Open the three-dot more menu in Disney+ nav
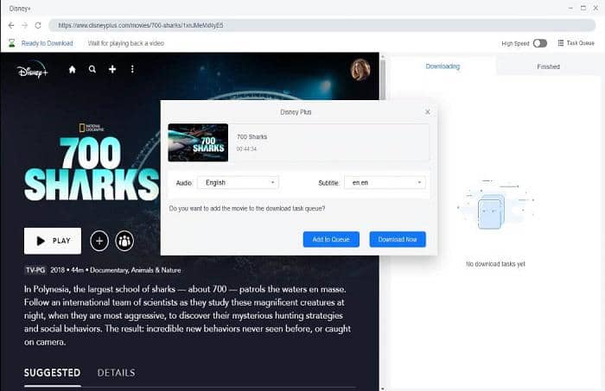605x391 pixels. (132, 69)
